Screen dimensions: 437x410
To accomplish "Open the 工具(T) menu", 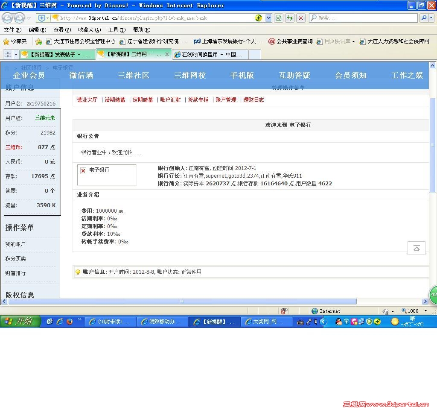I will 117,30.
